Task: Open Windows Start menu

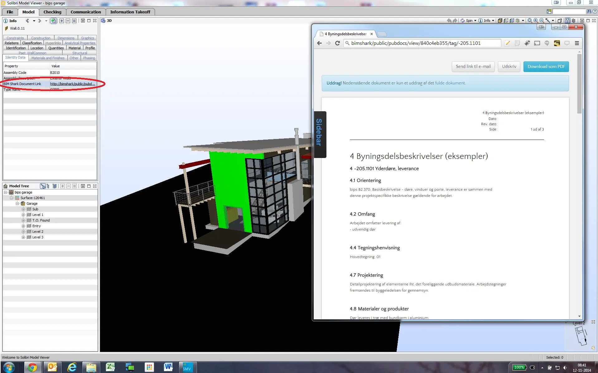Action: pos(8,367)
